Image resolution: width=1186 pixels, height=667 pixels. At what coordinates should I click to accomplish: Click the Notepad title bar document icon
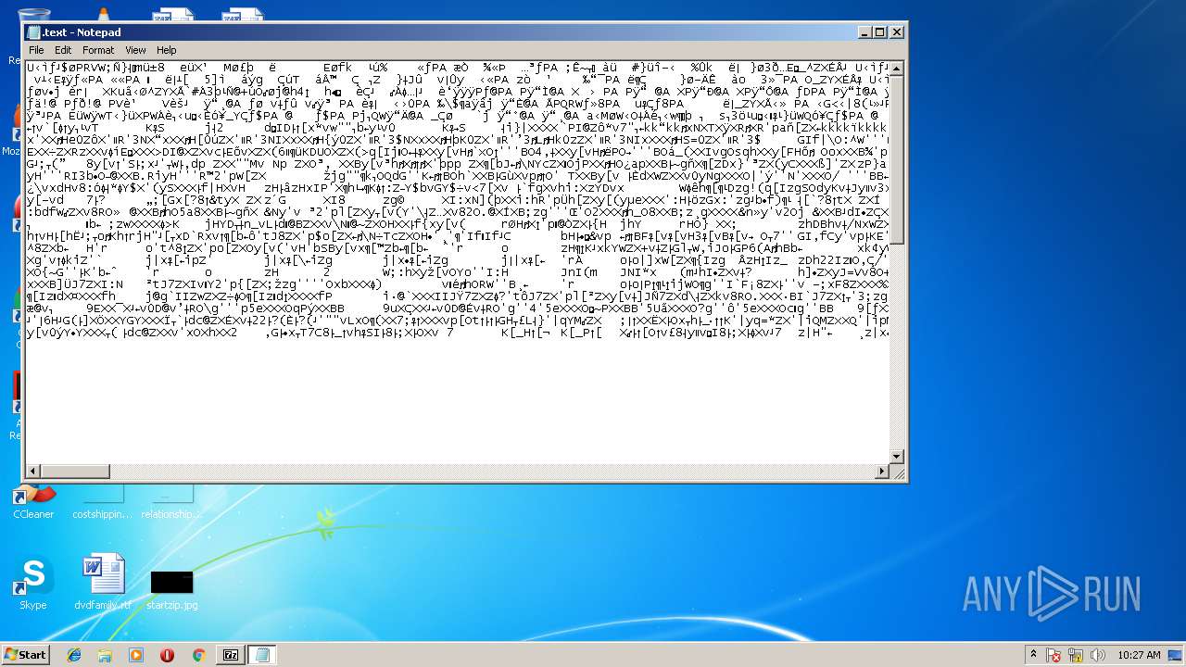pos(34,31)
